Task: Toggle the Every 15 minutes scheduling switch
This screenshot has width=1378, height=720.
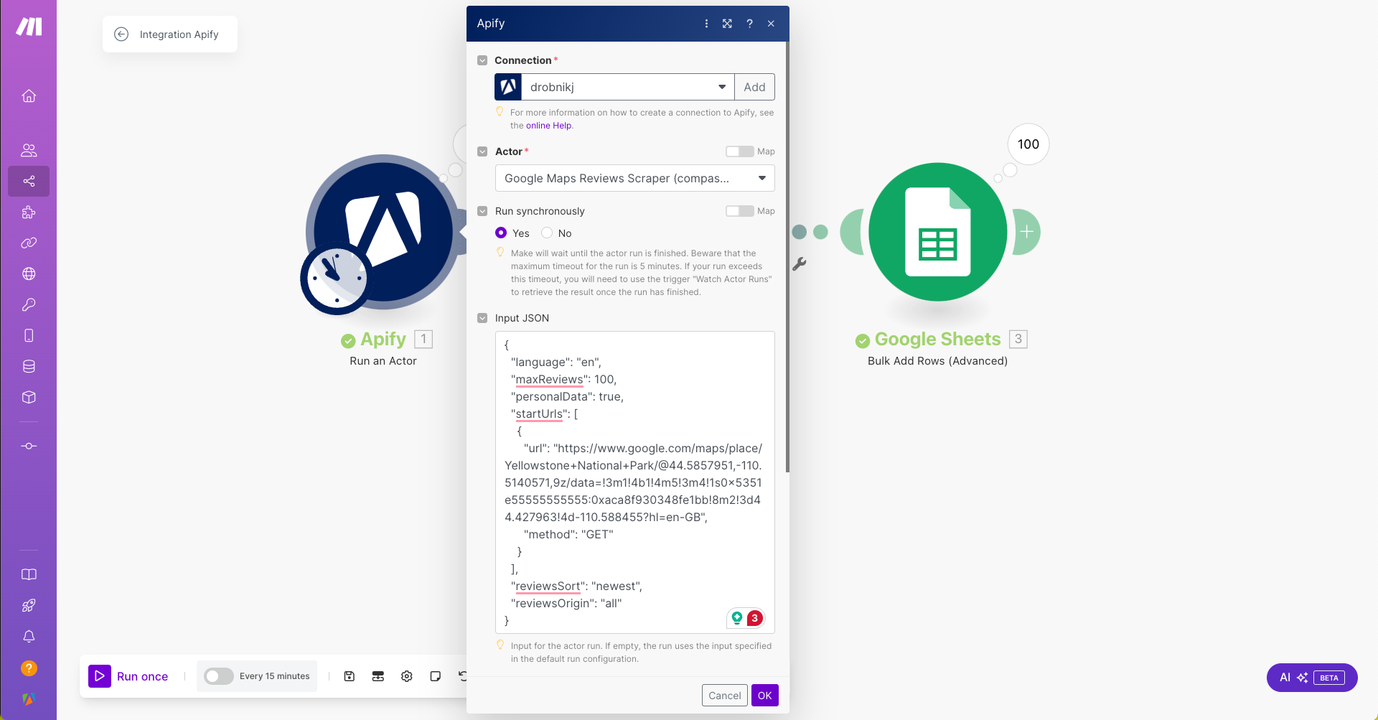Action: [218, 676]
